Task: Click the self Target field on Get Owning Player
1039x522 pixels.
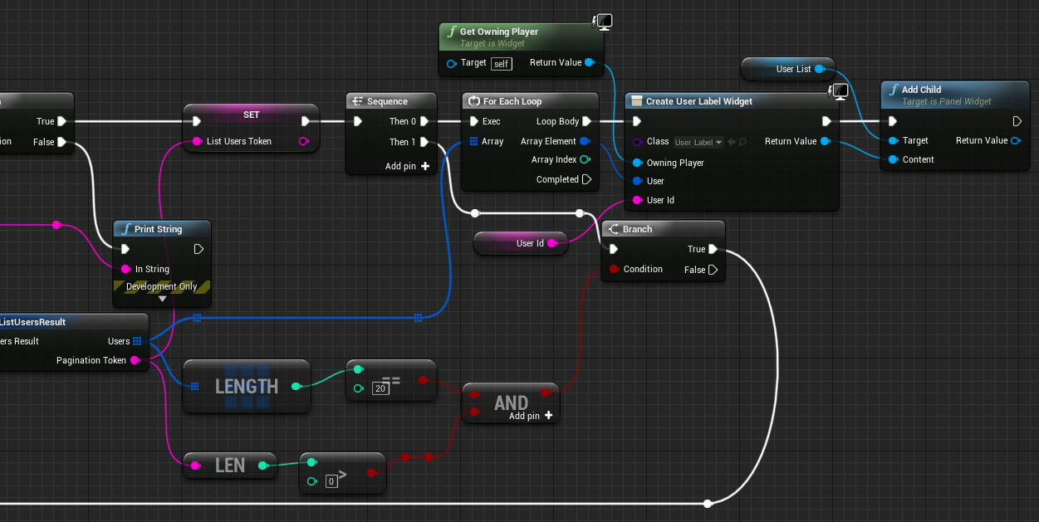Action: [x=501, y=64]
